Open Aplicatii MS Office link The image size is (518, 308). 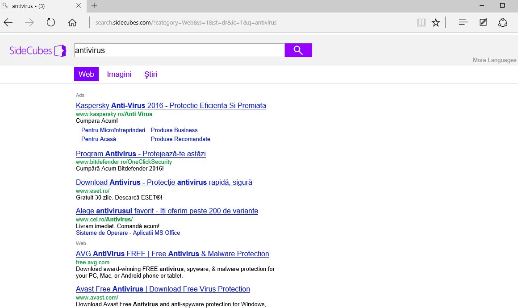[156, 233]
